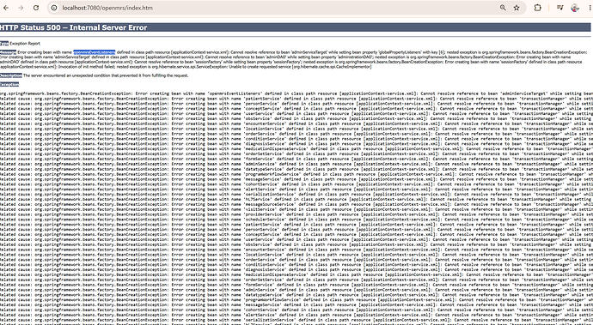Click the 'Exception Report' type text
This screenshot has height=325, width=593.
pyautogui.click(x=25, y=44)
